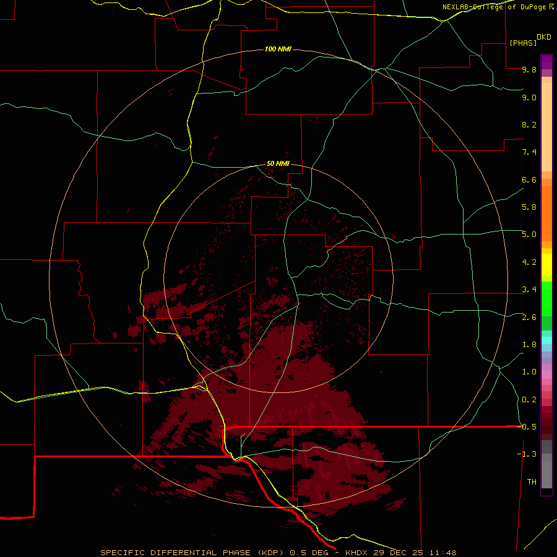Click the orange segment of the color bar
Image resolution: width=557 pixels, height=557 pixels.
point(546,213)
